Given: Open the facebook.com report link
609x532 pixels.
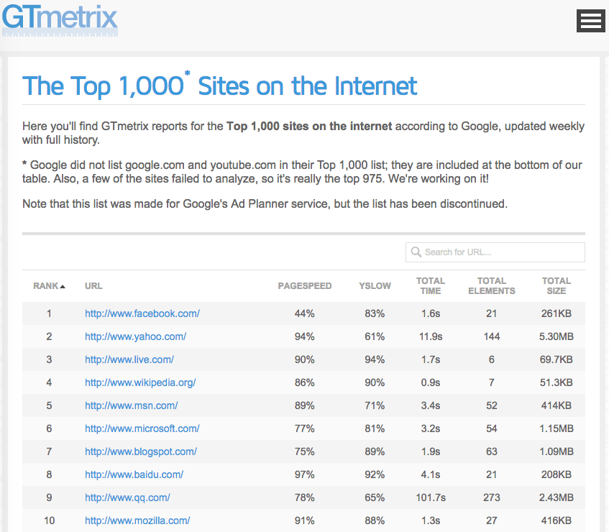Looking at the screenshot, I should (x=142, y=313).
